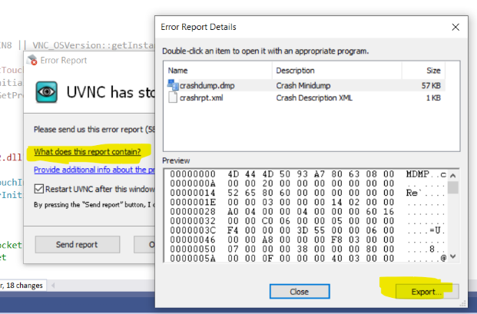
Task: Click the '18 changes' status label in the editor
Action: (x=25, y=286)
